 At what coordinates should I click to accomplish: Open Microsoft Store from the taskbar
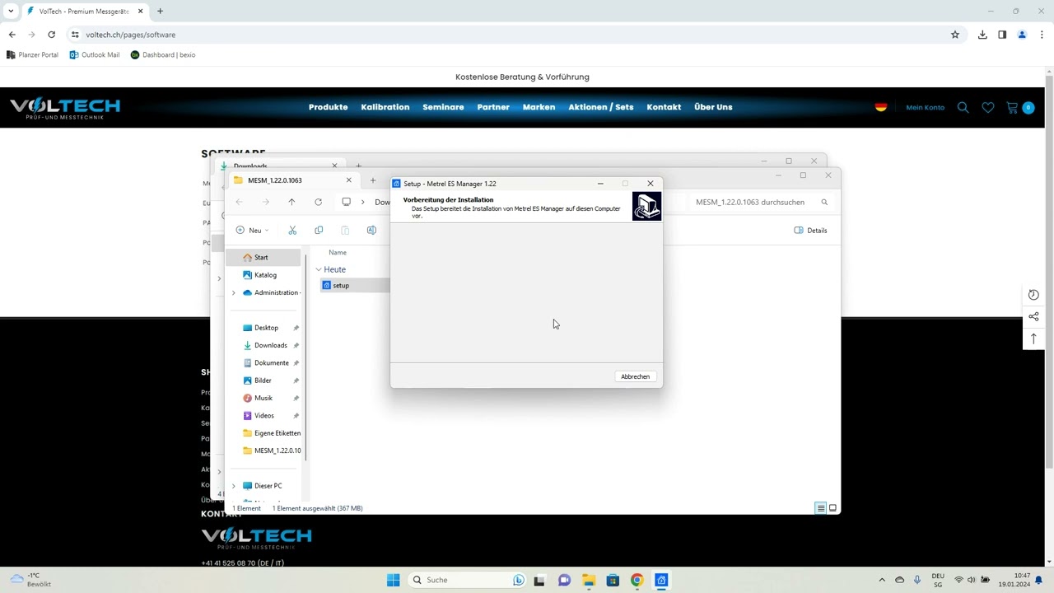613,580
